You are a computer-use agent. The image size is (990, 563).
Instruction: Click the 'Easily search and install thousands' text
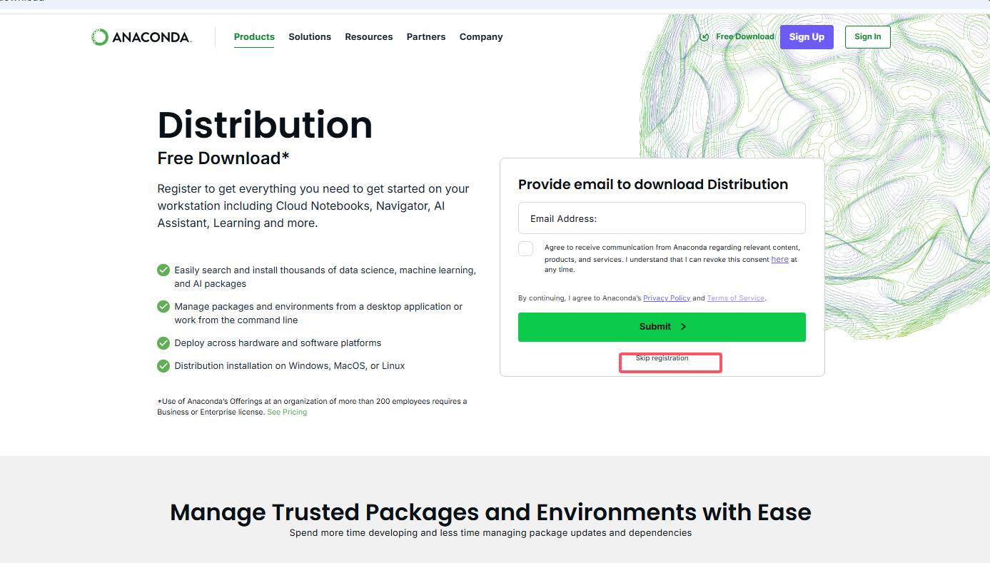[325, 277]
